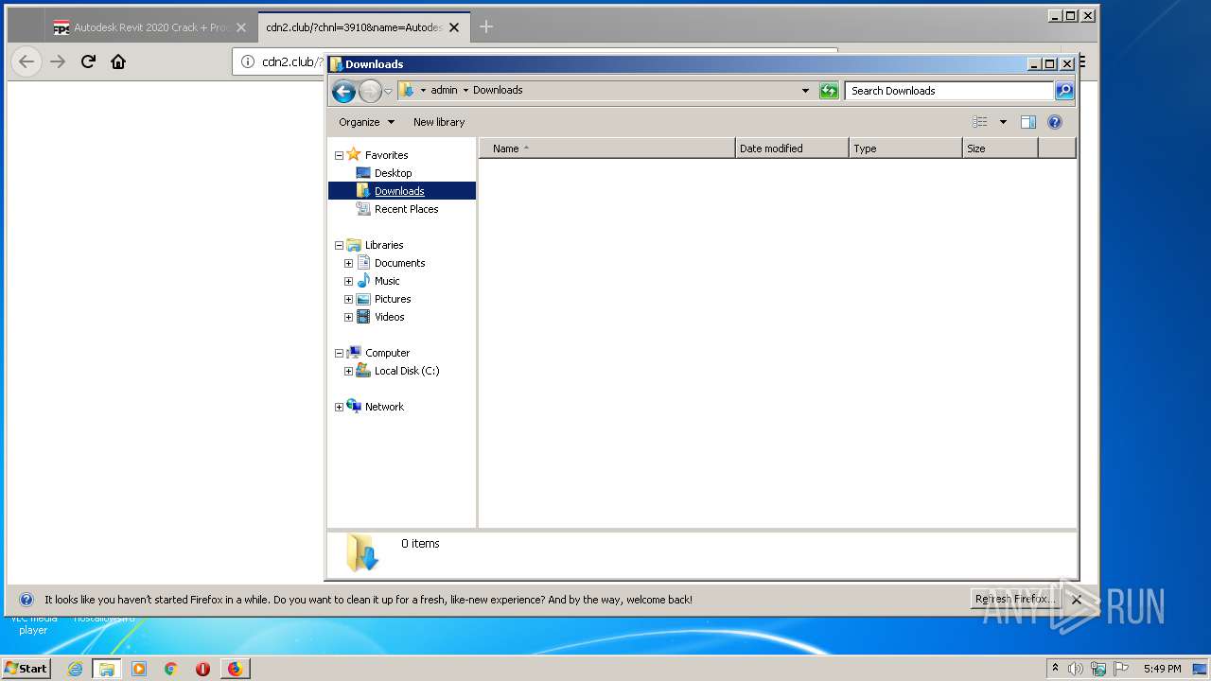Select the Documents library
The image size is (1211, 681).
[x=399, y=263]
